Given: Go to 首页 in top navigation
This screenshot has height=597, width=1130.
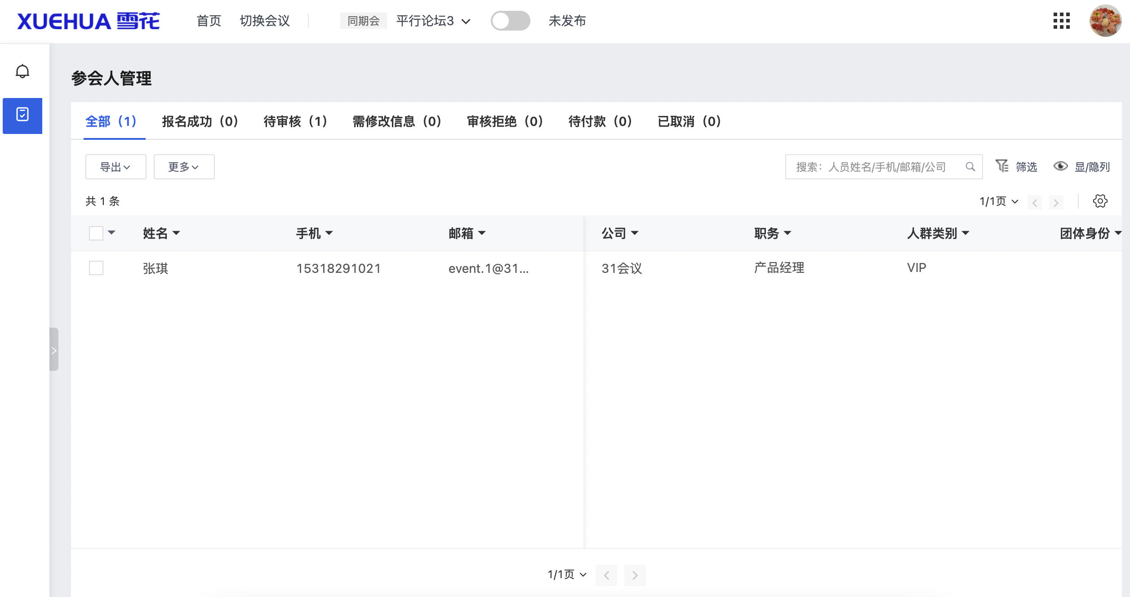Looking at the screenshot, I should click(x=209, y=21).
